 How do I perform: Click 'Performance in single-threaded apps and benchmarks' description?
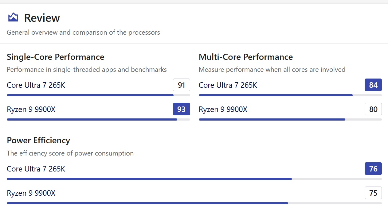point(87,70)
